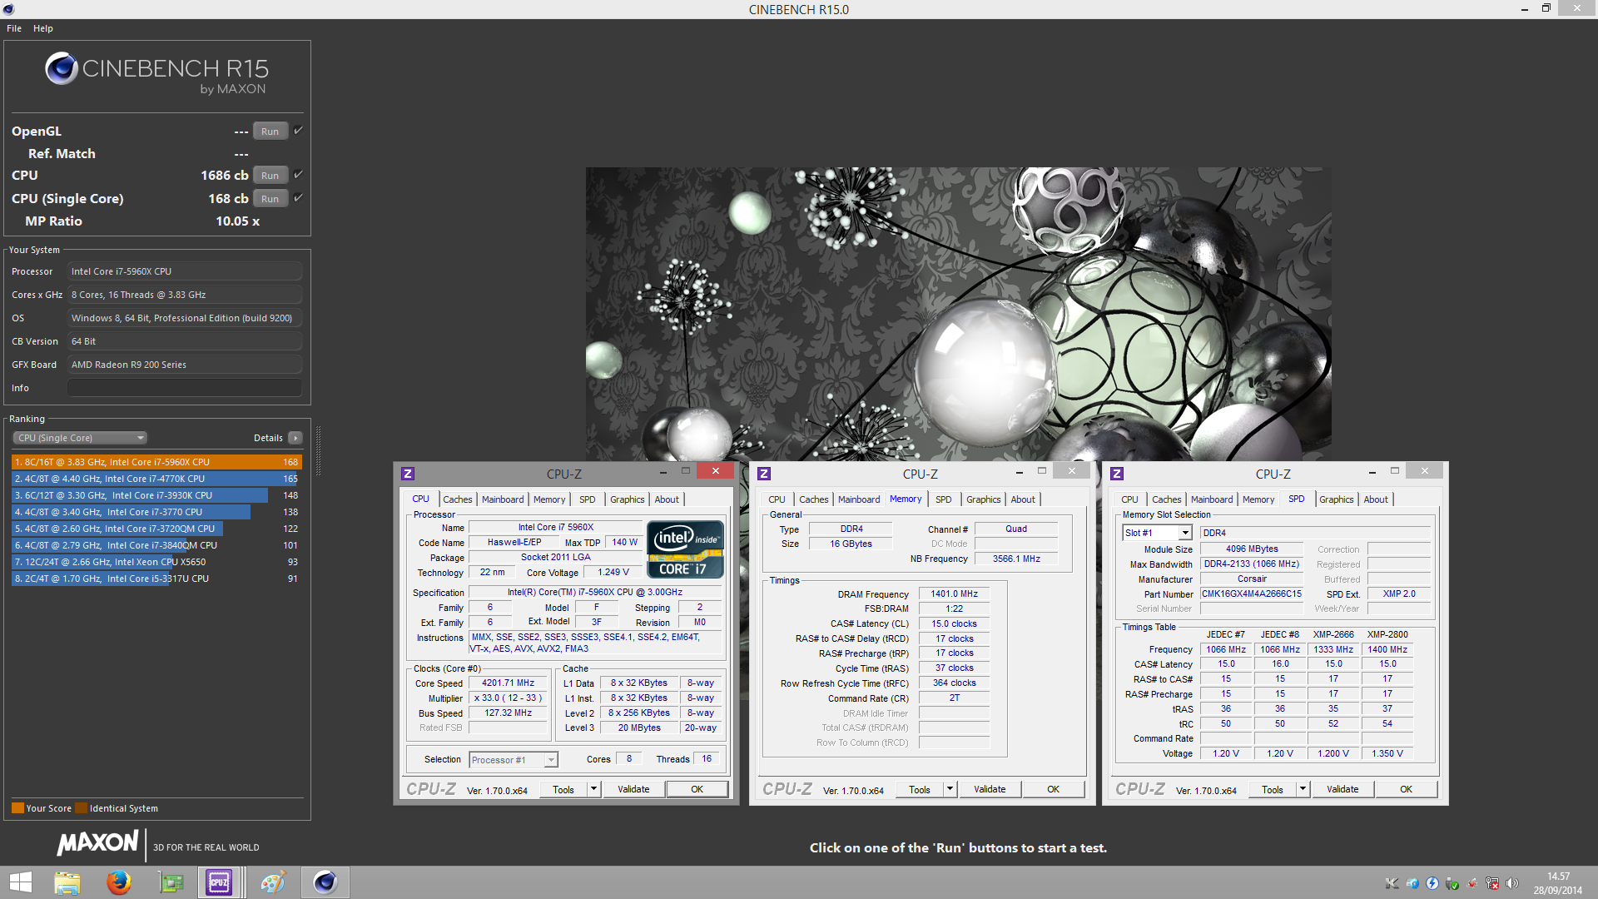
Task: Run the OpenGL benchmark
Action: coord(270,132)
